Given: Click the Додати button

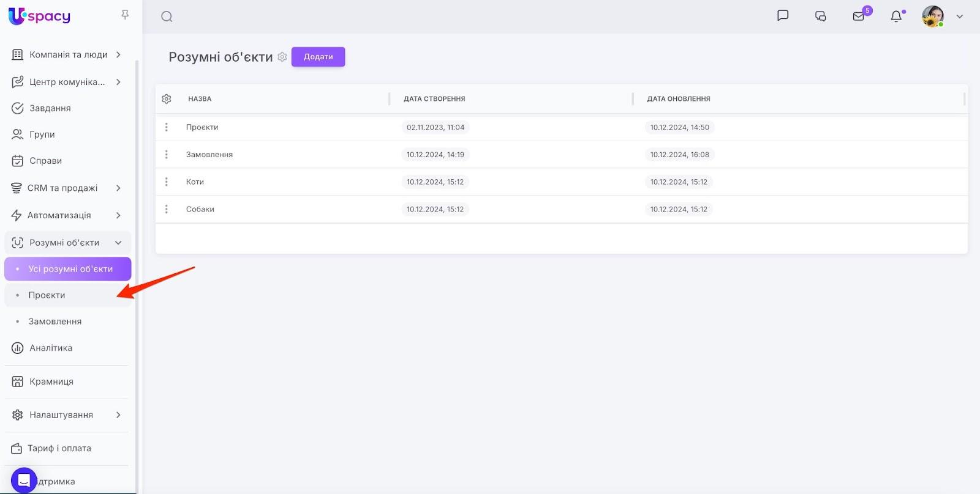Looking at the screenshot, I should (x=318, y=57).
